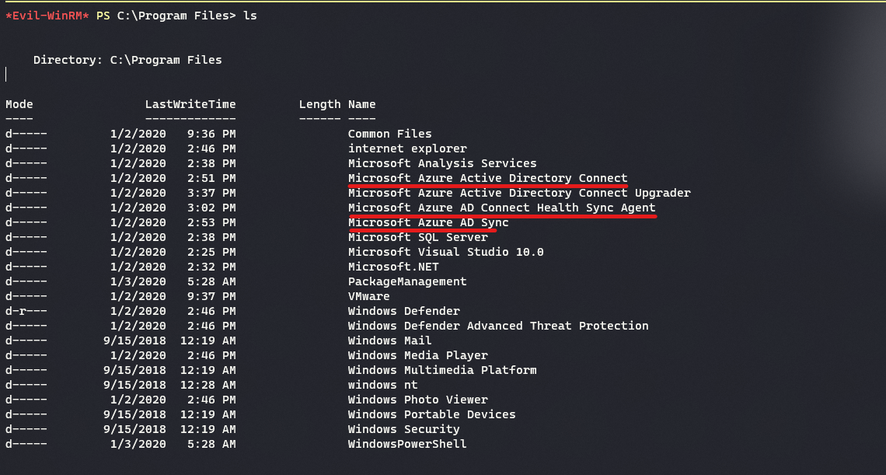Viewport: 886px width, 475px height.
Task: Select the Microsoft Azure AD Sync entry
Action: 428,222
